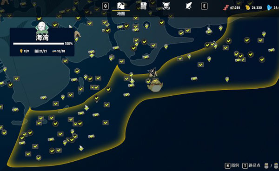Click the 海湾 region character portrait
The width and height of the screenshot is (279, 171).
click(x=42, y=28)
